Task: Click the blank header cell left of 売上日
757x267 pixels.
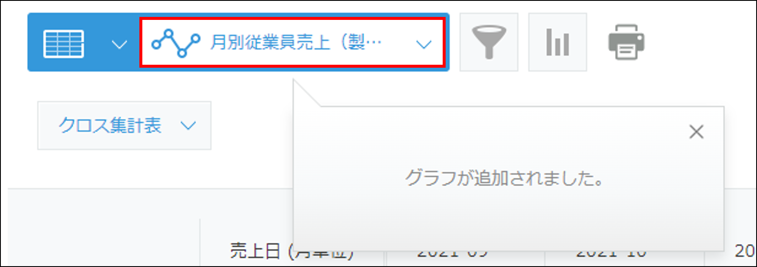Action: [x=104, y=243]
